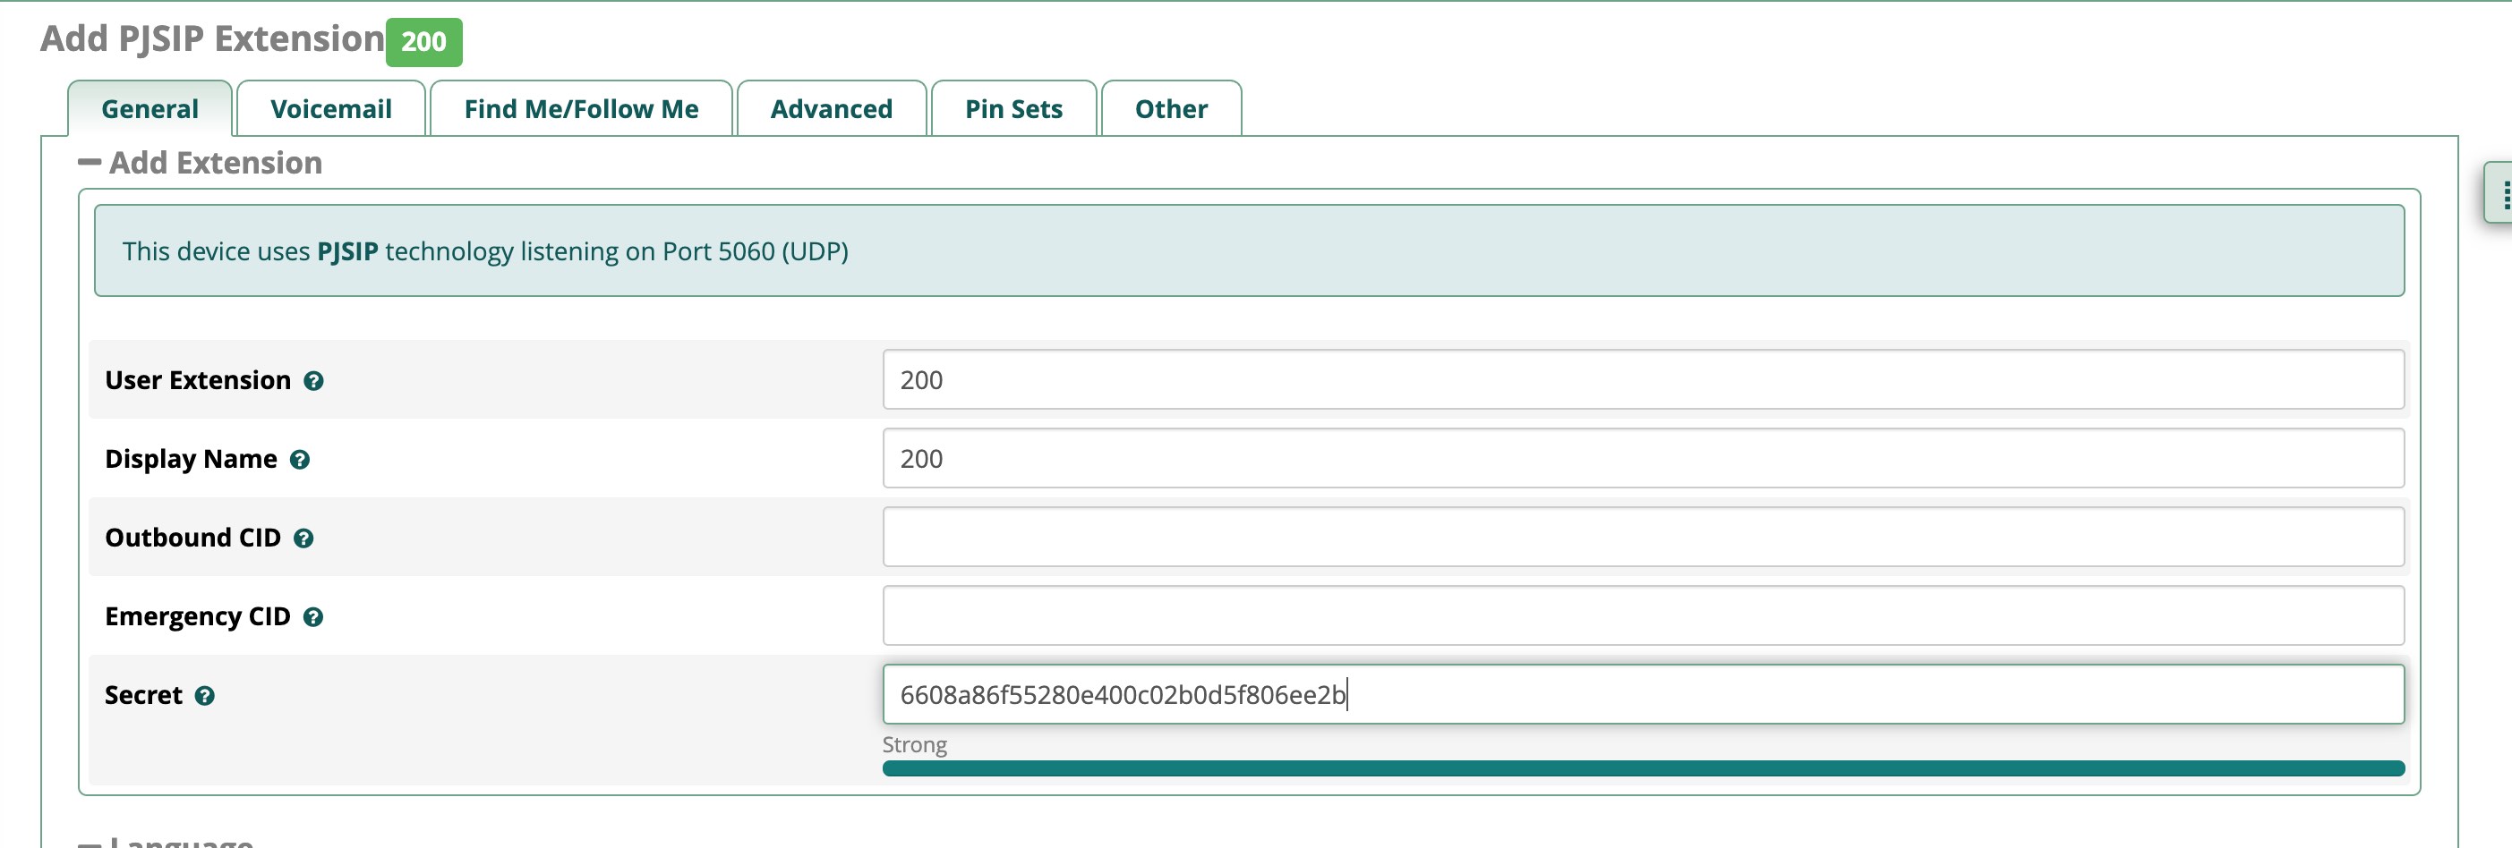2512x848 pixels.
Task: Click the Strong password strength bar
Action: coord(1642,769)
